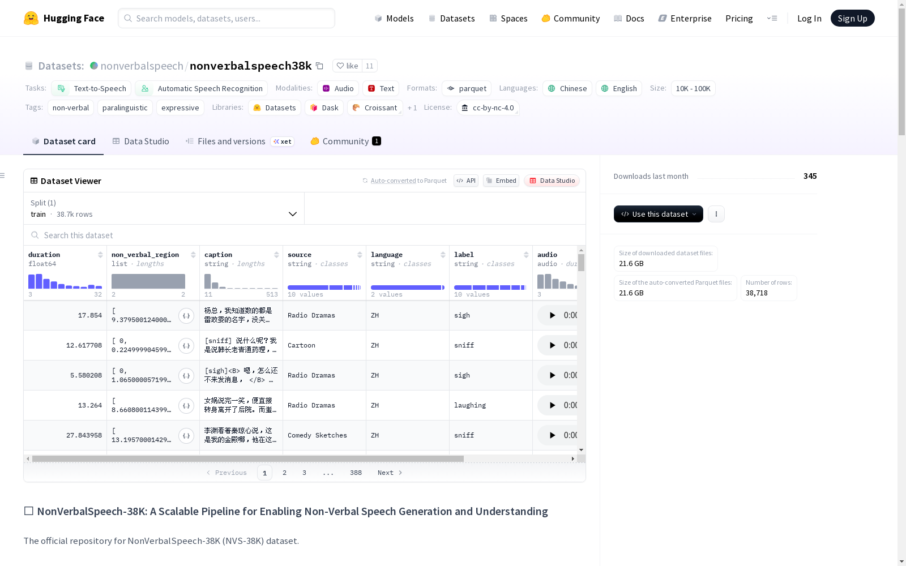Open Community in the top navigation
The width and height of the screenshot is (906, 566).
(571, 18)
